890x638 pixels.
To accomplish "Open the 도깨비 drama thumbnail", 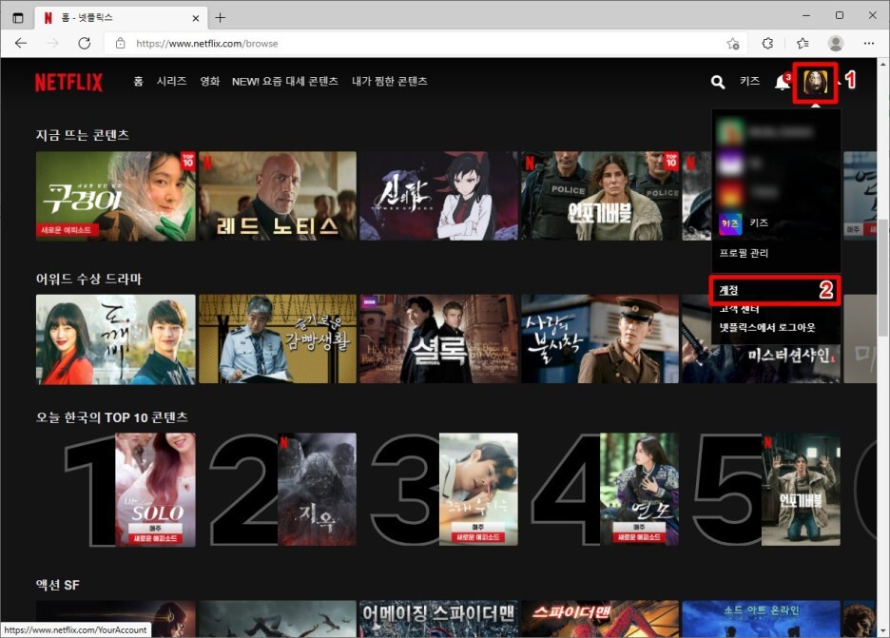I will pyautogui.click(x=116, y=339).
